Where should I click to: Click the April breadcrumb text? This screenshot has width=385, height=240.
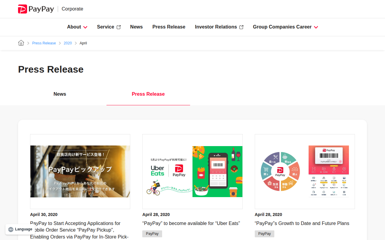click(83, 43)
